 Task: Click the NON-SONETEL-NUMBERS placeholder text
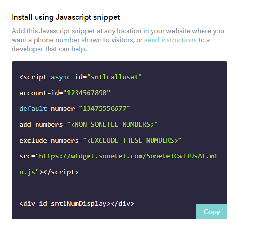tap(113, 124)
